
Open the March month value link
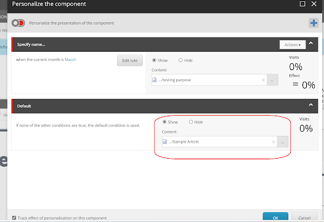[x=70, y=60]
